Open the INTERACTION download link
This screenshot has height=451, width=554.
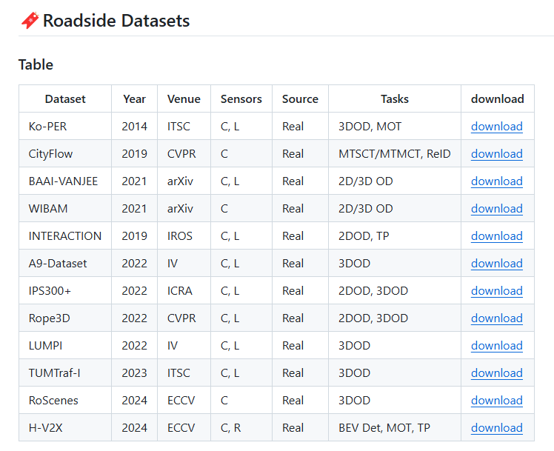point(497,236)
